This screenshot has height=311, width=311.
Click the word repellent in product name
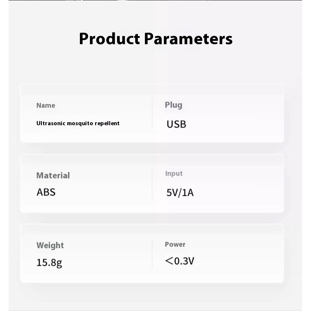[x=107, y=123]
